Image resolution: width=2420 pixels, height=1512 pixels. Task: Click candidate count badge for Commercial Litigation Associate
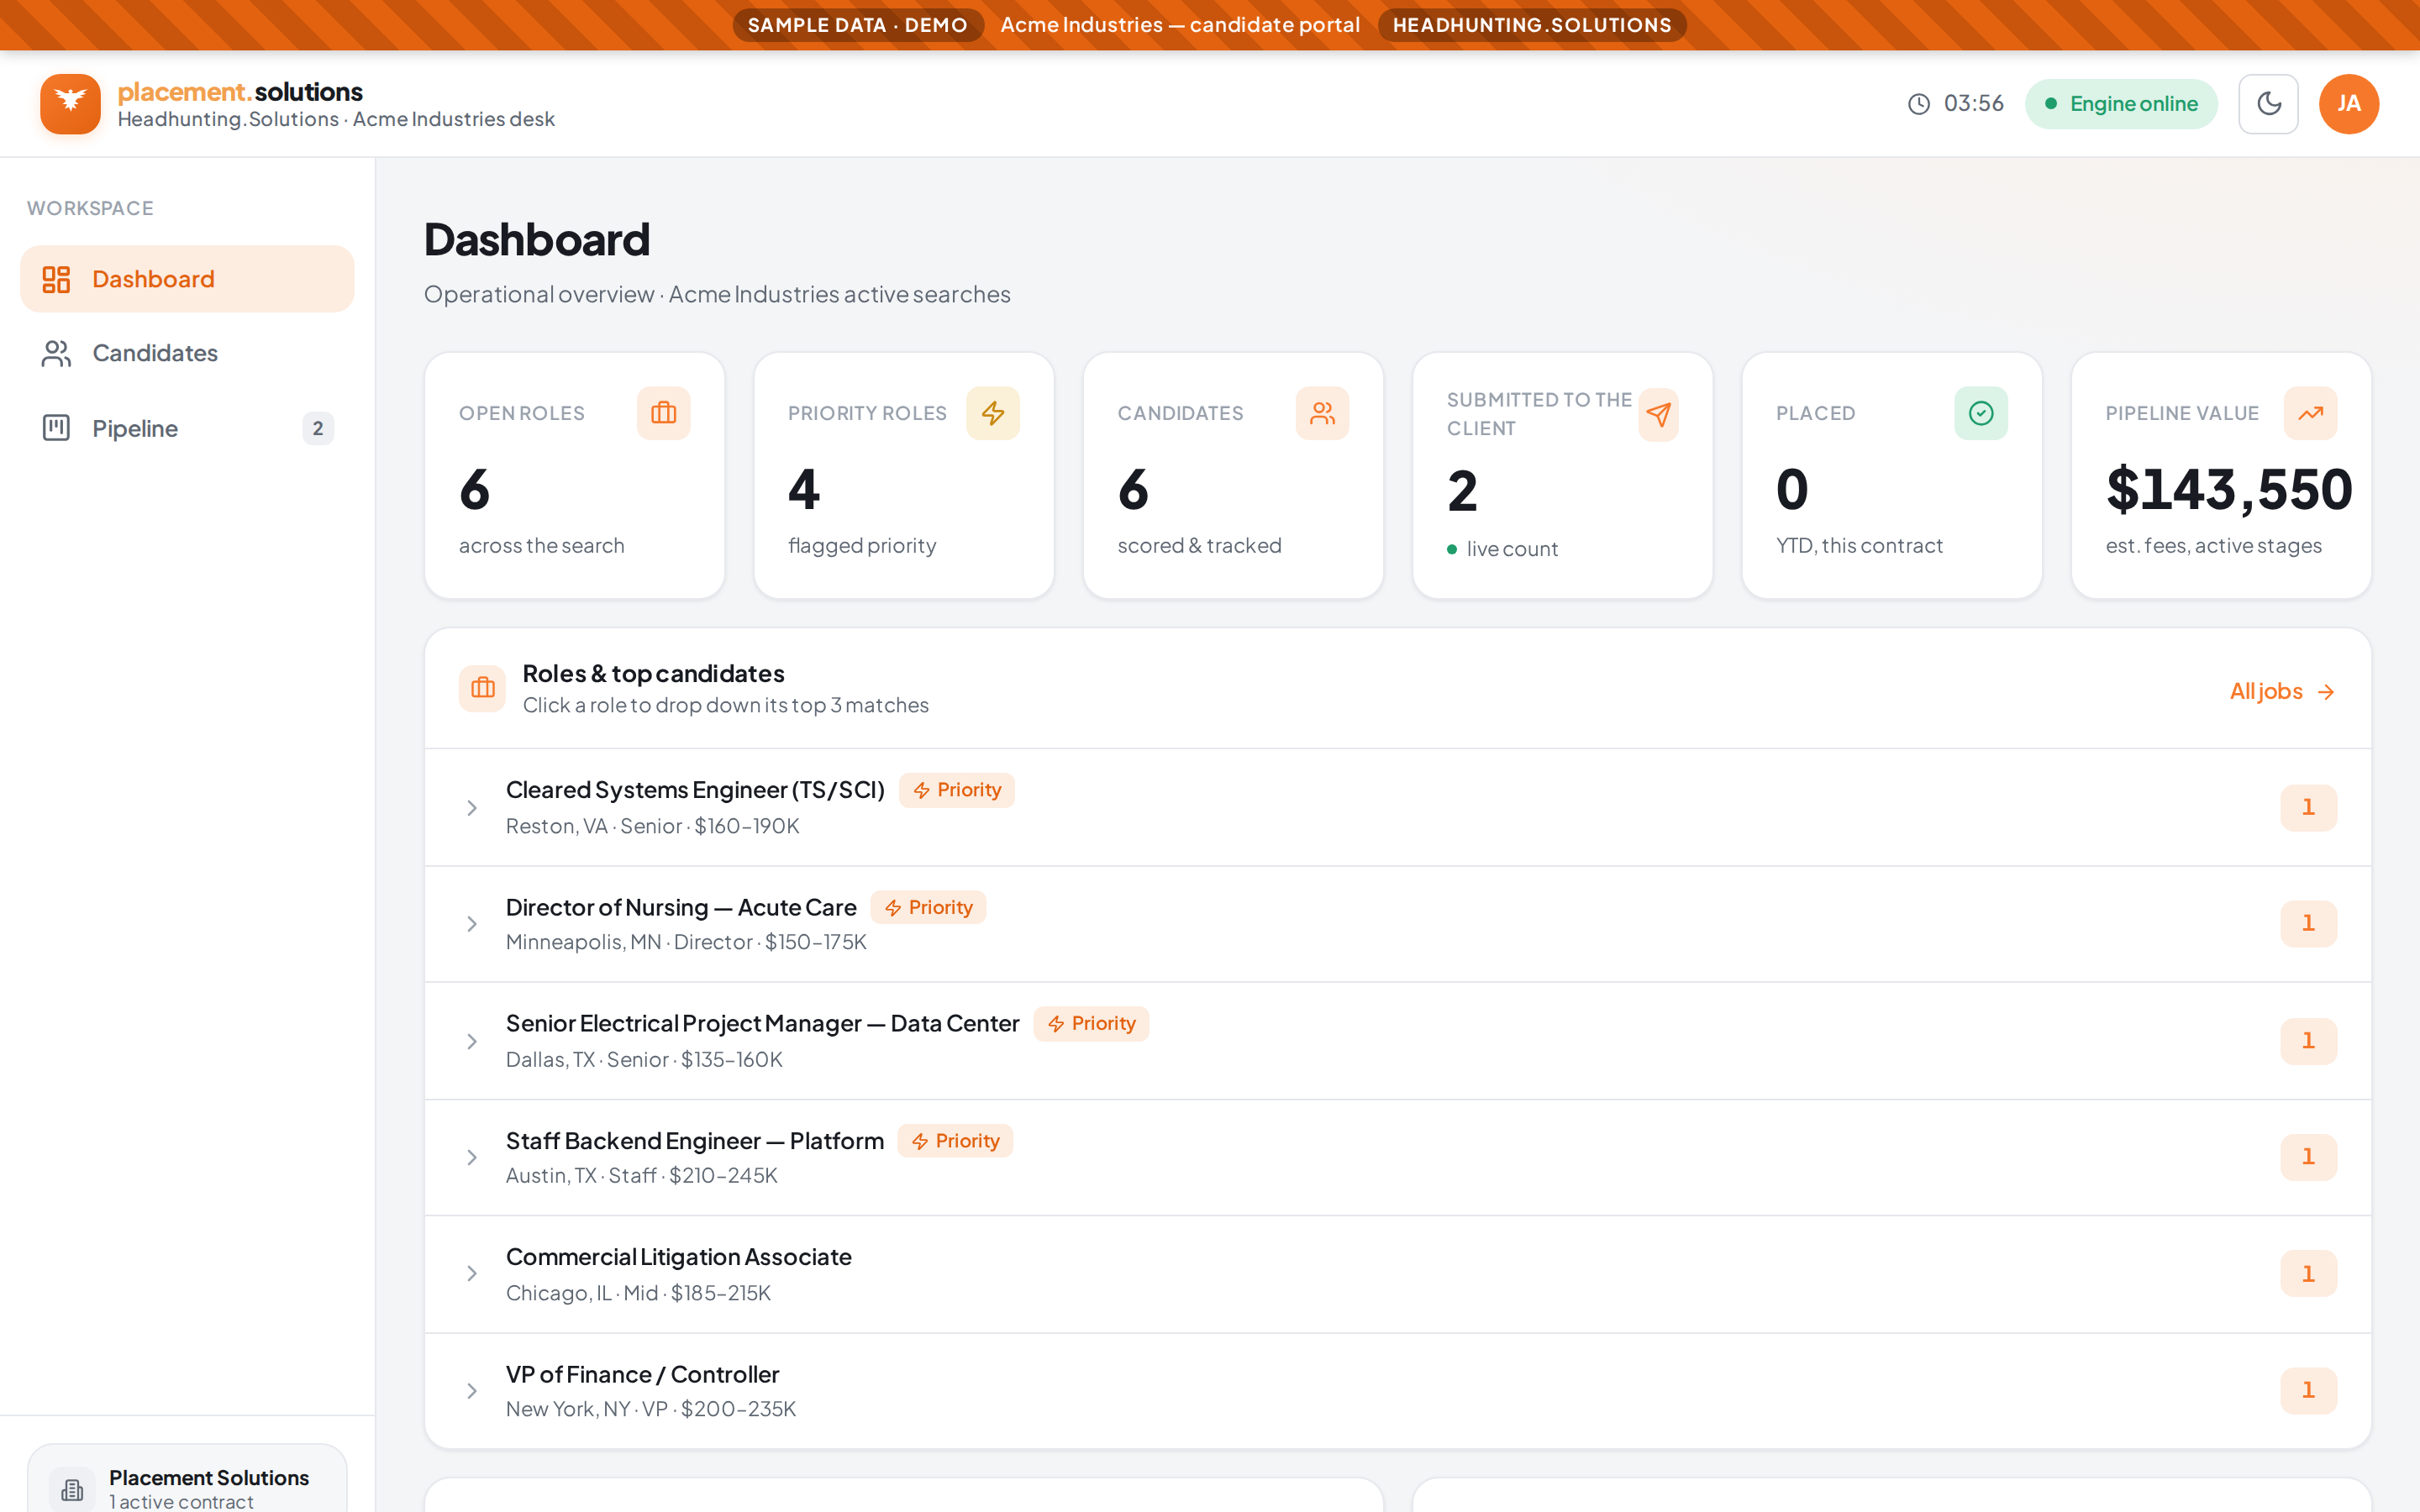[2309, 1274]
